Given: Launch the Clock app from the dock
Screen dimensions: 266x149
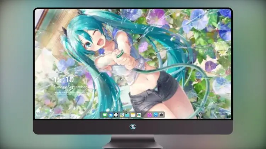Looking at the screenshot, I should pos(116,115).
